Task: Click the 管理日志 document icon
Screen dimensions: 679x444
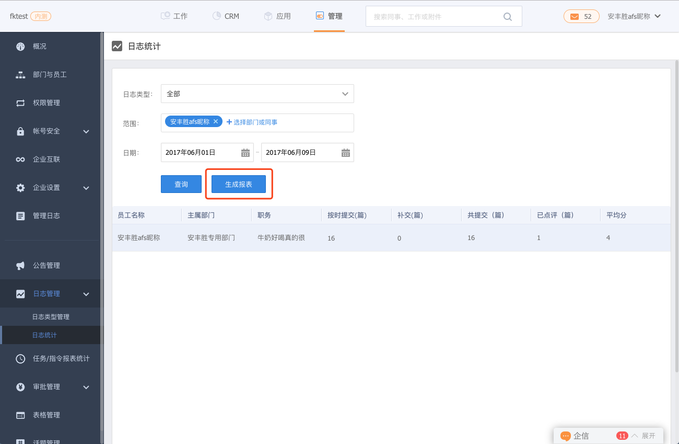Action: click(x=20, y=216)
